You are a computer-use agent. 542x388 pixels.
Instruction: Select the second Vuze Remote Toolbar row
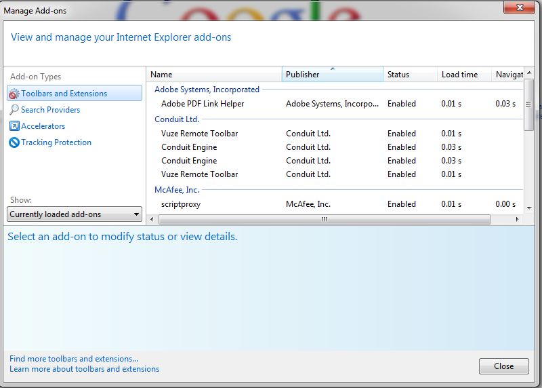(x=335, y=174)
